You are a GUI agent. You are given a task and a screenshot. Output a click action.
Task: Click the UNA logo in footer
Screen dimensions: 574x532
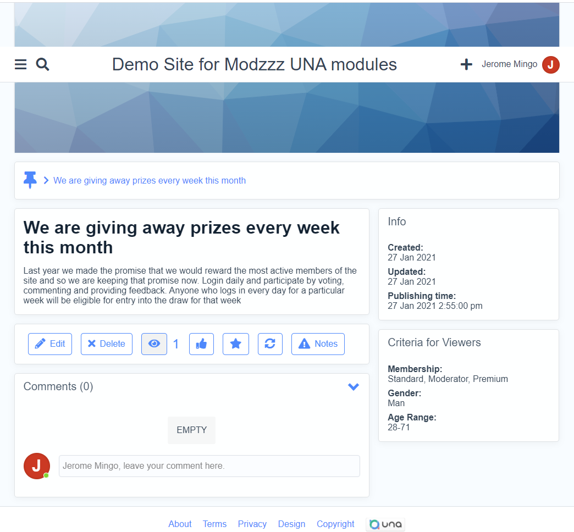pos(385,524)
